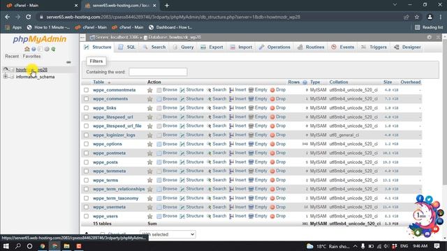Click the collapse-all link icon in sidebar
Screen dimensions: 447x251
(x=68, y=62)
